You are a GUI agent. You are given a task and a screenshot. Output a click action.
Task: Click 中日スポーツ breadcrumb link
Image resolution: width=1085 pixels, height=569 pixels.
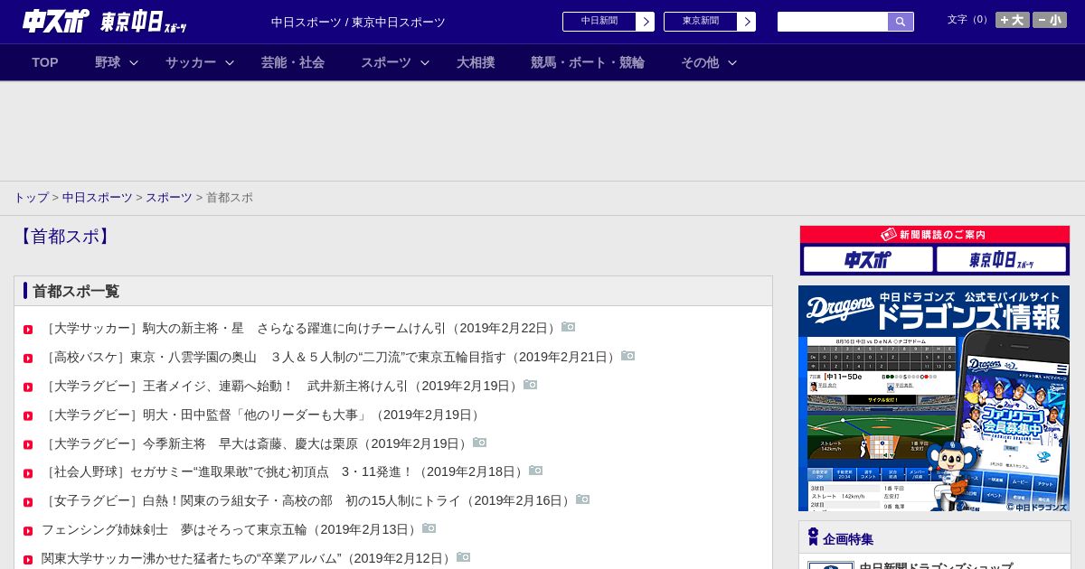[x=98, y=198]
